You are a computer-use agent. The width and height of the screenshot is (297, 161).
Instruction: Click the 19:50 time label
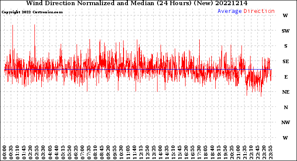[225, 152]
